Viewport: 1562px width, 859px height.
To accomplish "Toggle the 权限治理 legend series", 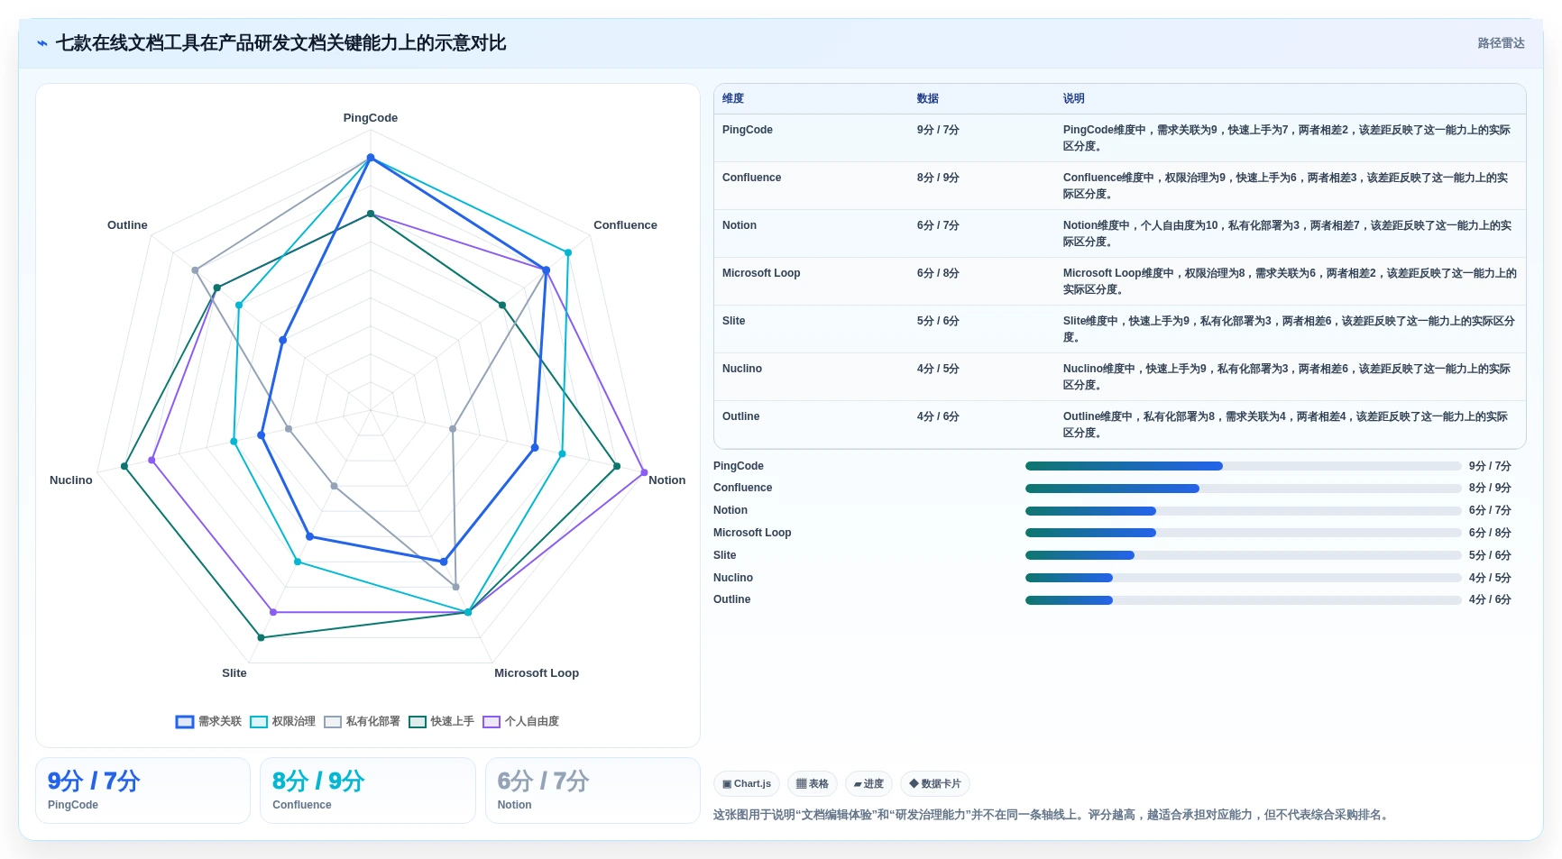I will click(282, 721).
